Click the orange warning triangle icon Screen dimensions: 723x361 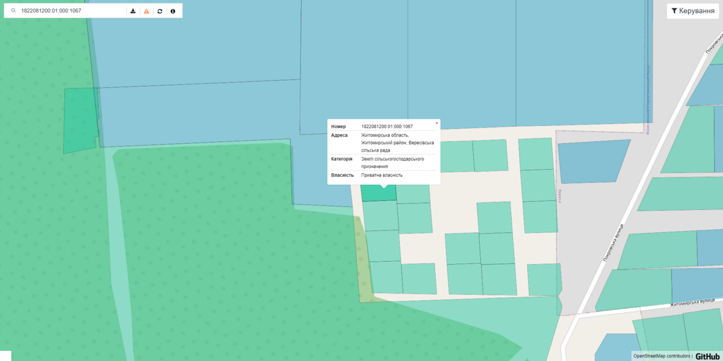[146, 11]
